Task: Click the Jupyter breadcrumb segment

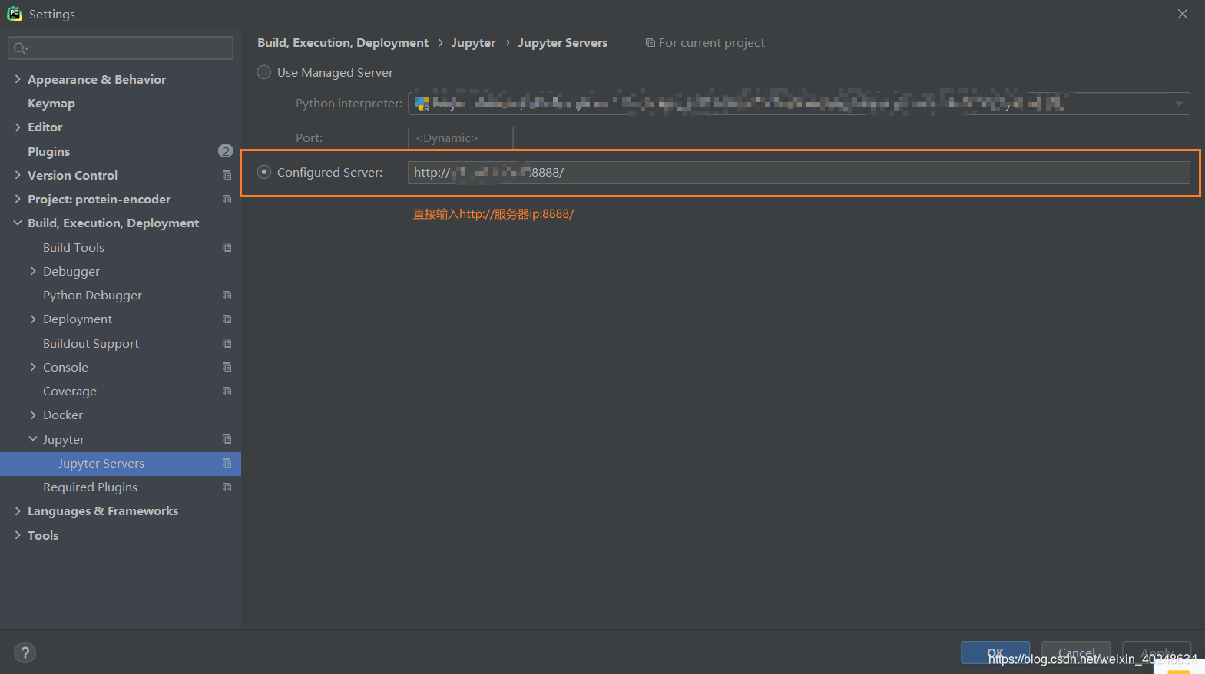Action: coord(473,43)
